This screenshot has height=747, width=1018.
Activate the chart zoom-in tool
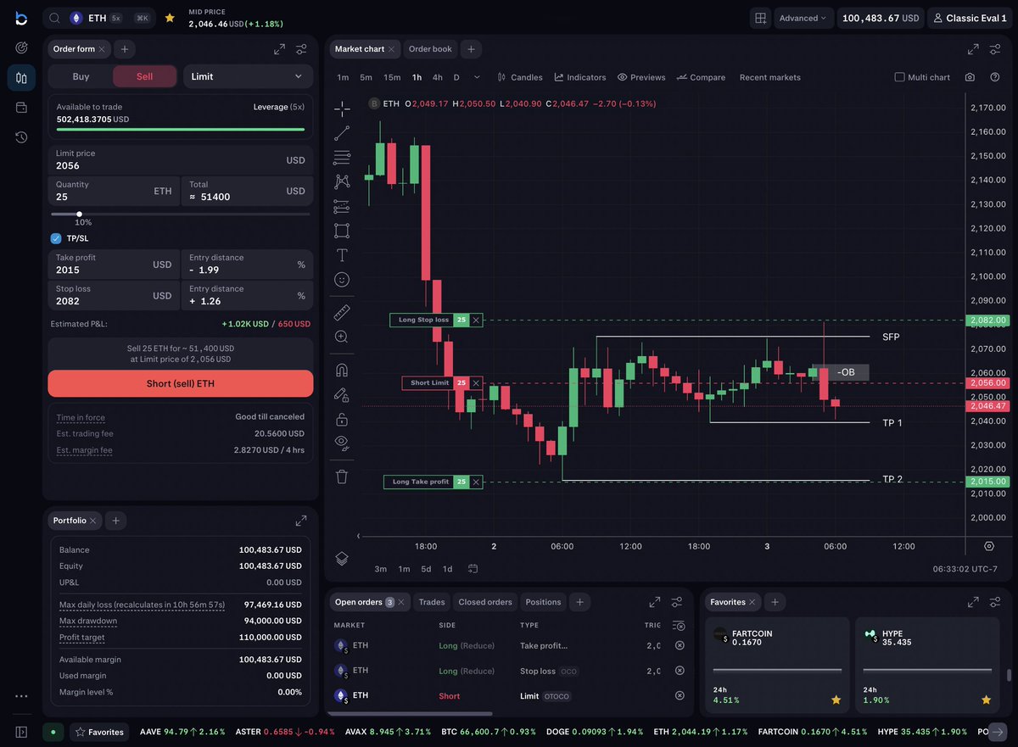click(342, 337)
